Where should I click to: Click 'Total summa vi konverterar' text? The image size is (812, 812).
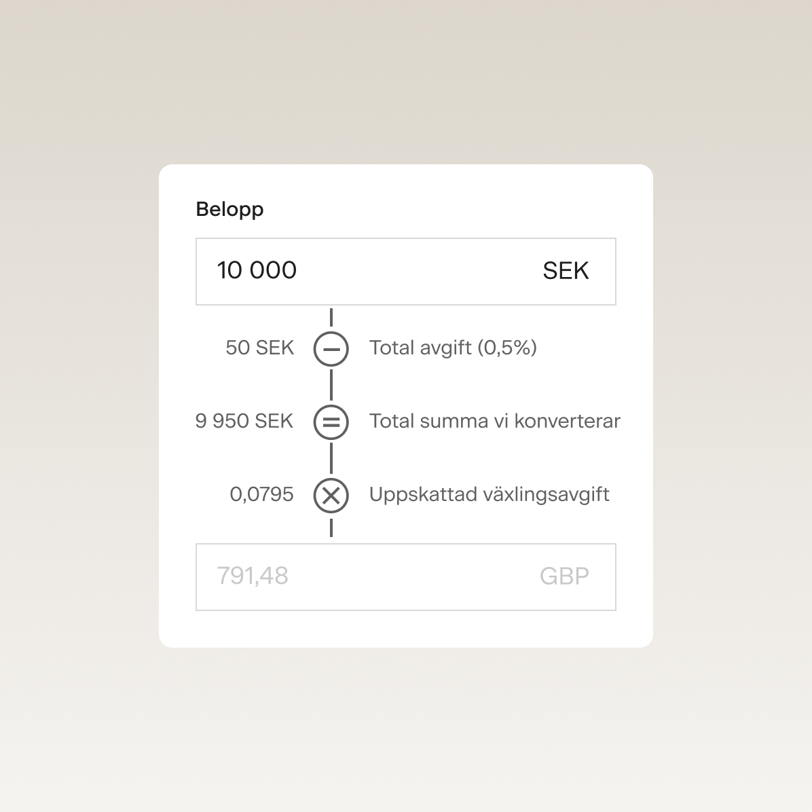tap(494, 421)
